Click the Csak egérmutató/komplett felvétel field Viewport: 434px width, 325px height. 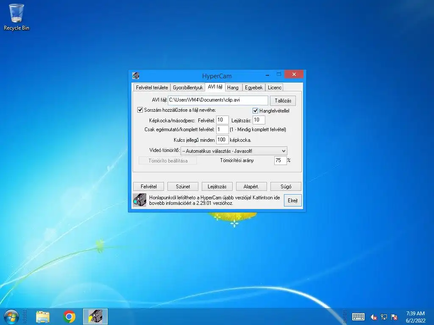click(222, 129)
